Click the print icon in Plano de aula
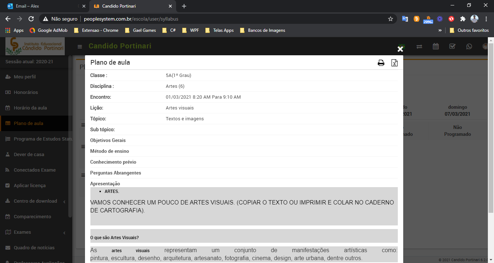 (381, 63)
